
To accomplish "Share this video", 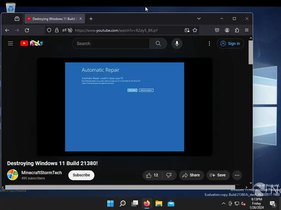I will click(x=191, y=175).
